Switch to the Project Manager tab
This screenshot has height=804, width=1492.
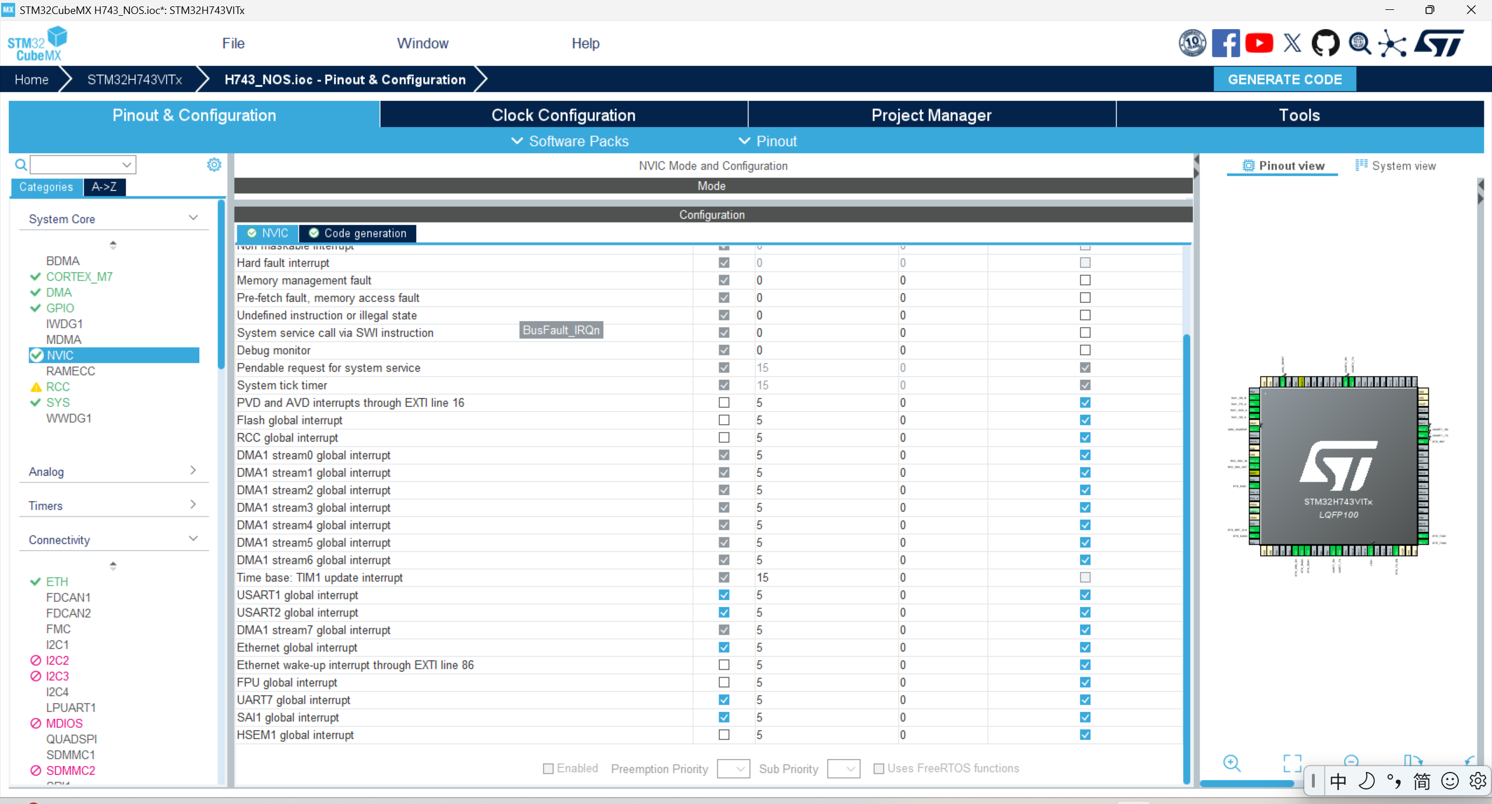[931, 115]
